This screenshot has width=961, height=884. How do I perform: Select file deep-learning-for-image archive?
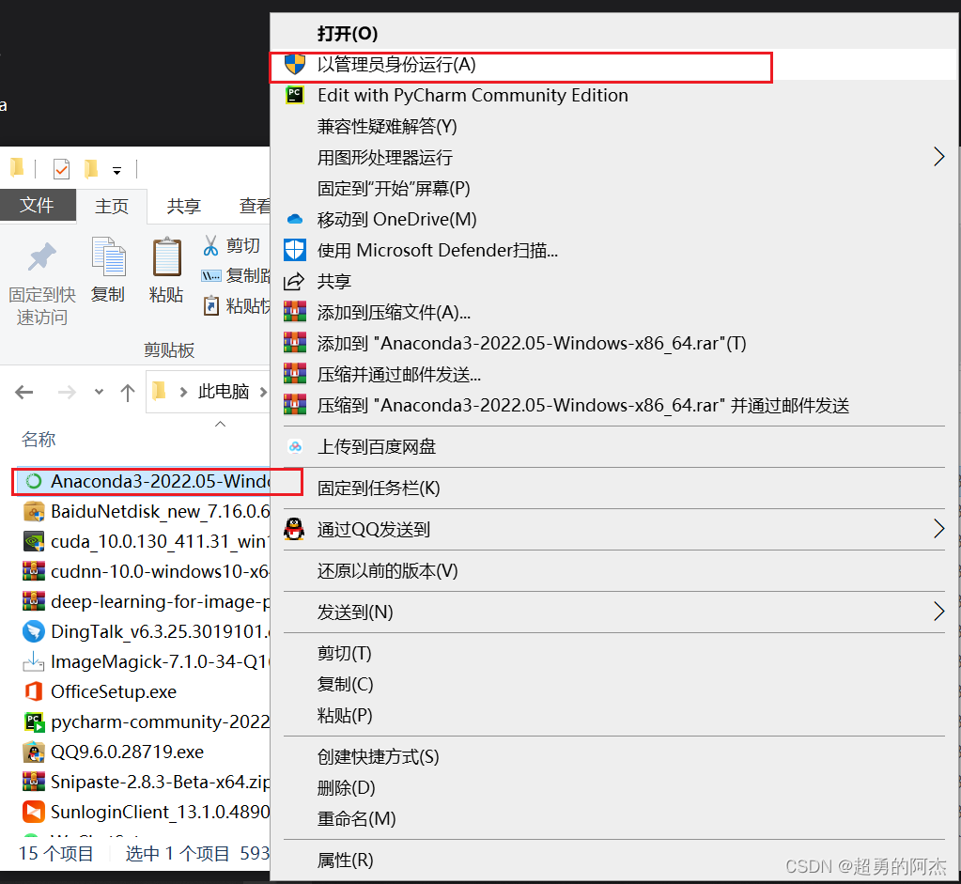coord(160,601)
